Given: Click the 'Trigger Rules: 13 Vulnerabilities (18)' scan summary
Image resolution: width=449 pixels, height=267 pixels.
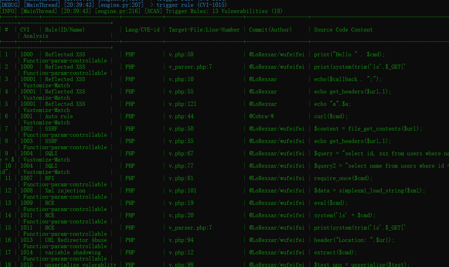Looking at the screenshot, I should (x=224, y=11).
